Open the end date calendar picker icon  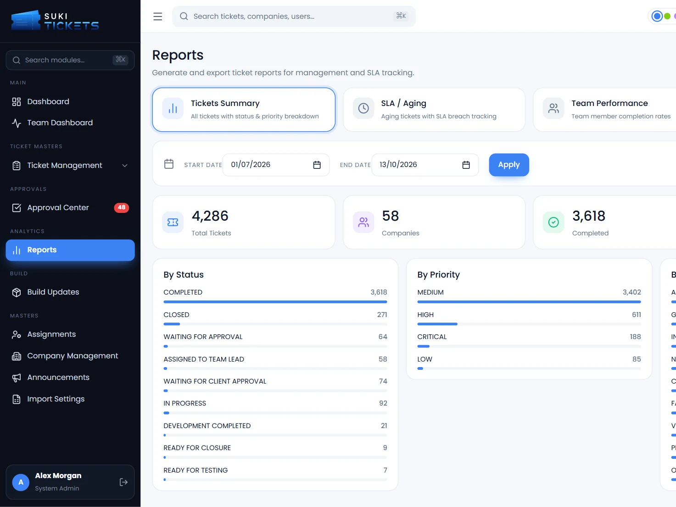pos(466,165)
